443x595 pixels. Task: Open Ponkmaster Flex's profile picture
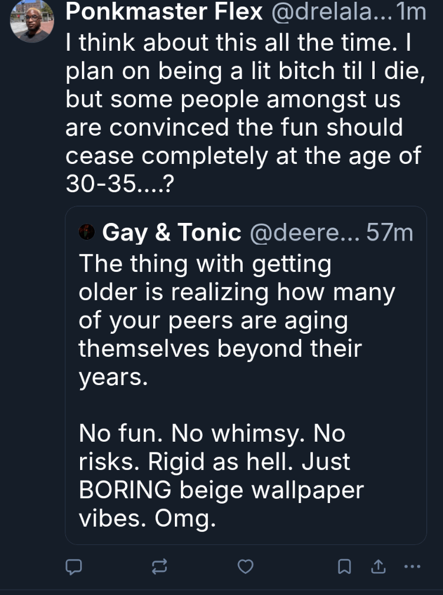click(32, 22)
